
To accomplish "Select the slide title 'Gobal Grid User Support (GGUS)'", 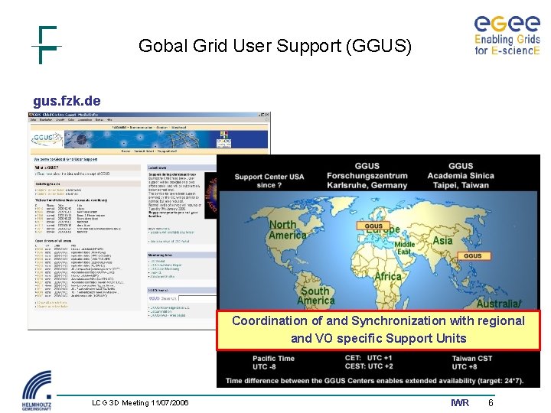I will (275, 47).
